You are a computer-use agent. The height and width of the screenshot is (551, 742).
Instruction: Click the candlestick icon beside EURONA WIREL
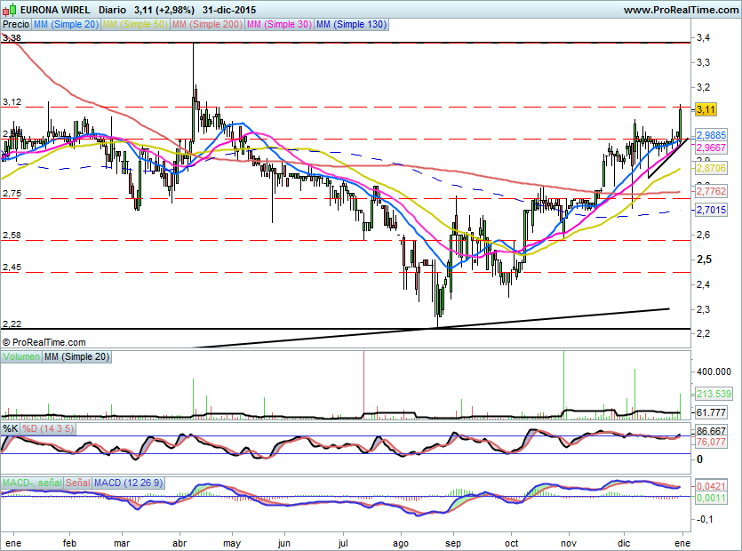[10, 10]
